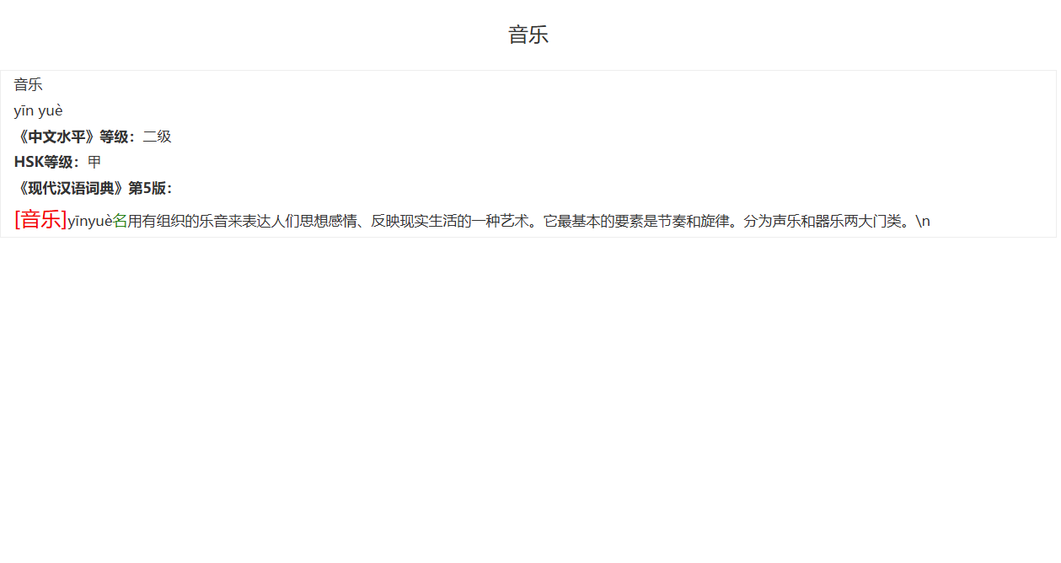The image size is (1061, 563).
Task: Click the phrase 用有组织的乐音 in the definition
Action: point(177,222)
